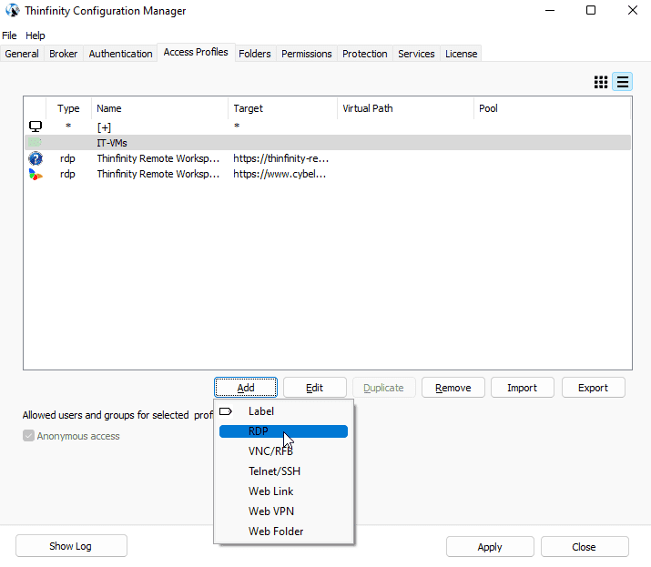
Task: Click the Add button
Action: (246, 388)
